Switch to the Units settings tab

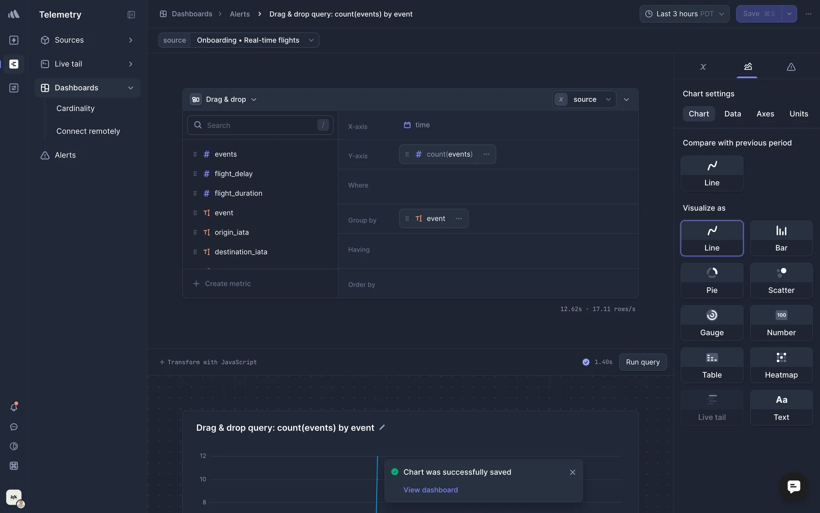click(798, 114)
